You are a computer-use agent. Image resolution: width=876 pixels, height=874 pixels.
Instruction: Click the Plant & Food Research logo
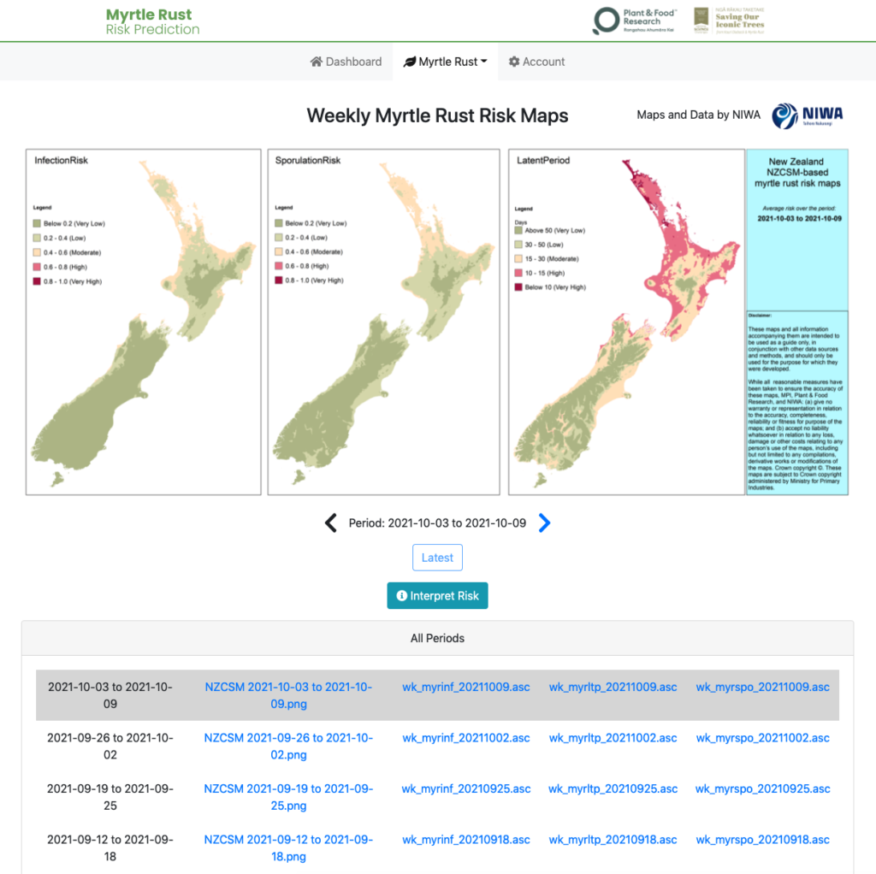[x=636, y=21]
